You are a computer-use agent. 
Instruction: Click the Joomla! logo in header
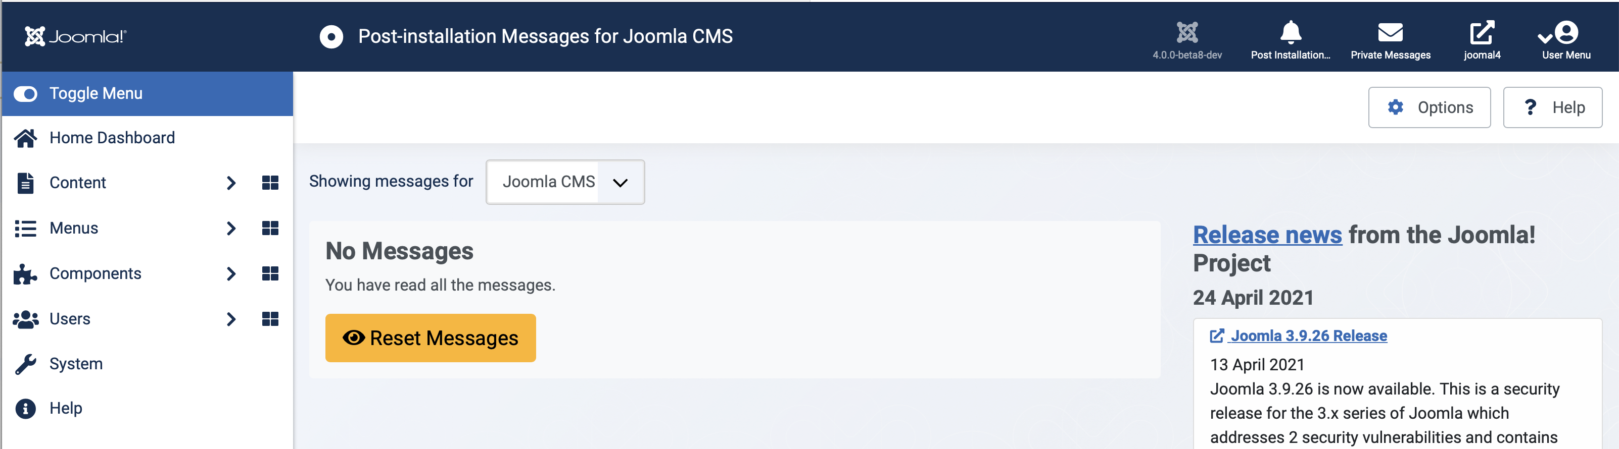click(x=75, y=36)
